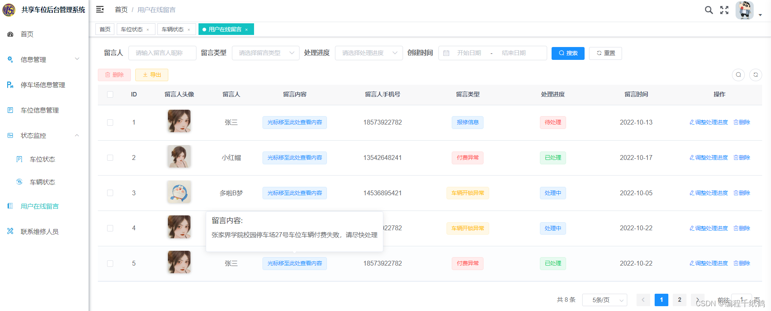
Task: Open the 处理进度 dropdown
Action: coord(369,53)
